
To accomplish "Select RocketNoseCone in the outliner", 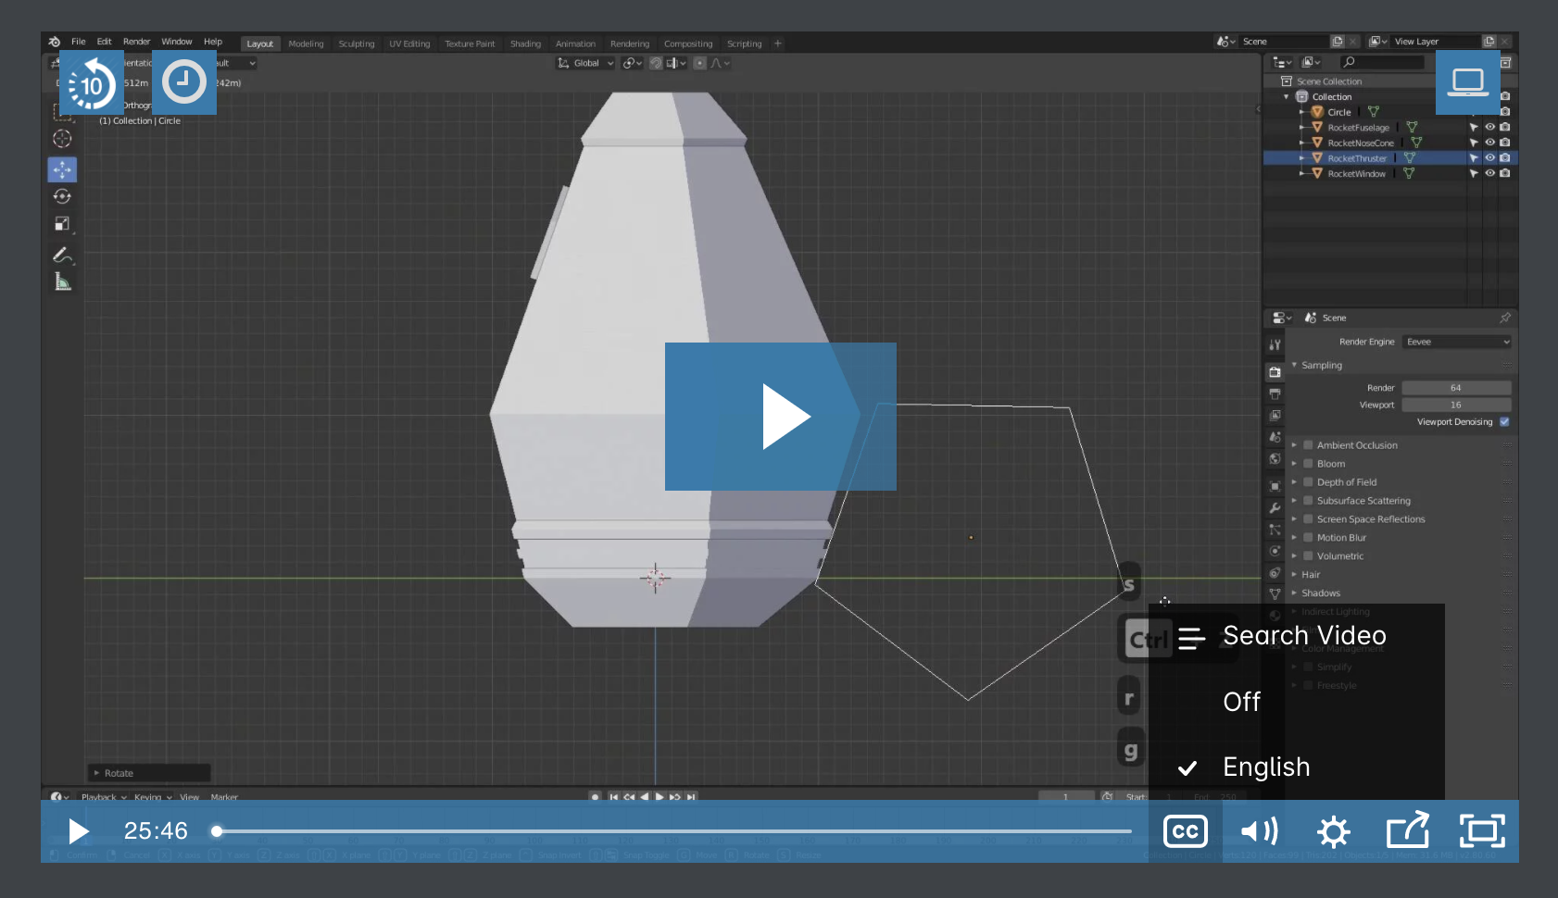I will (x=1361, y=143).
